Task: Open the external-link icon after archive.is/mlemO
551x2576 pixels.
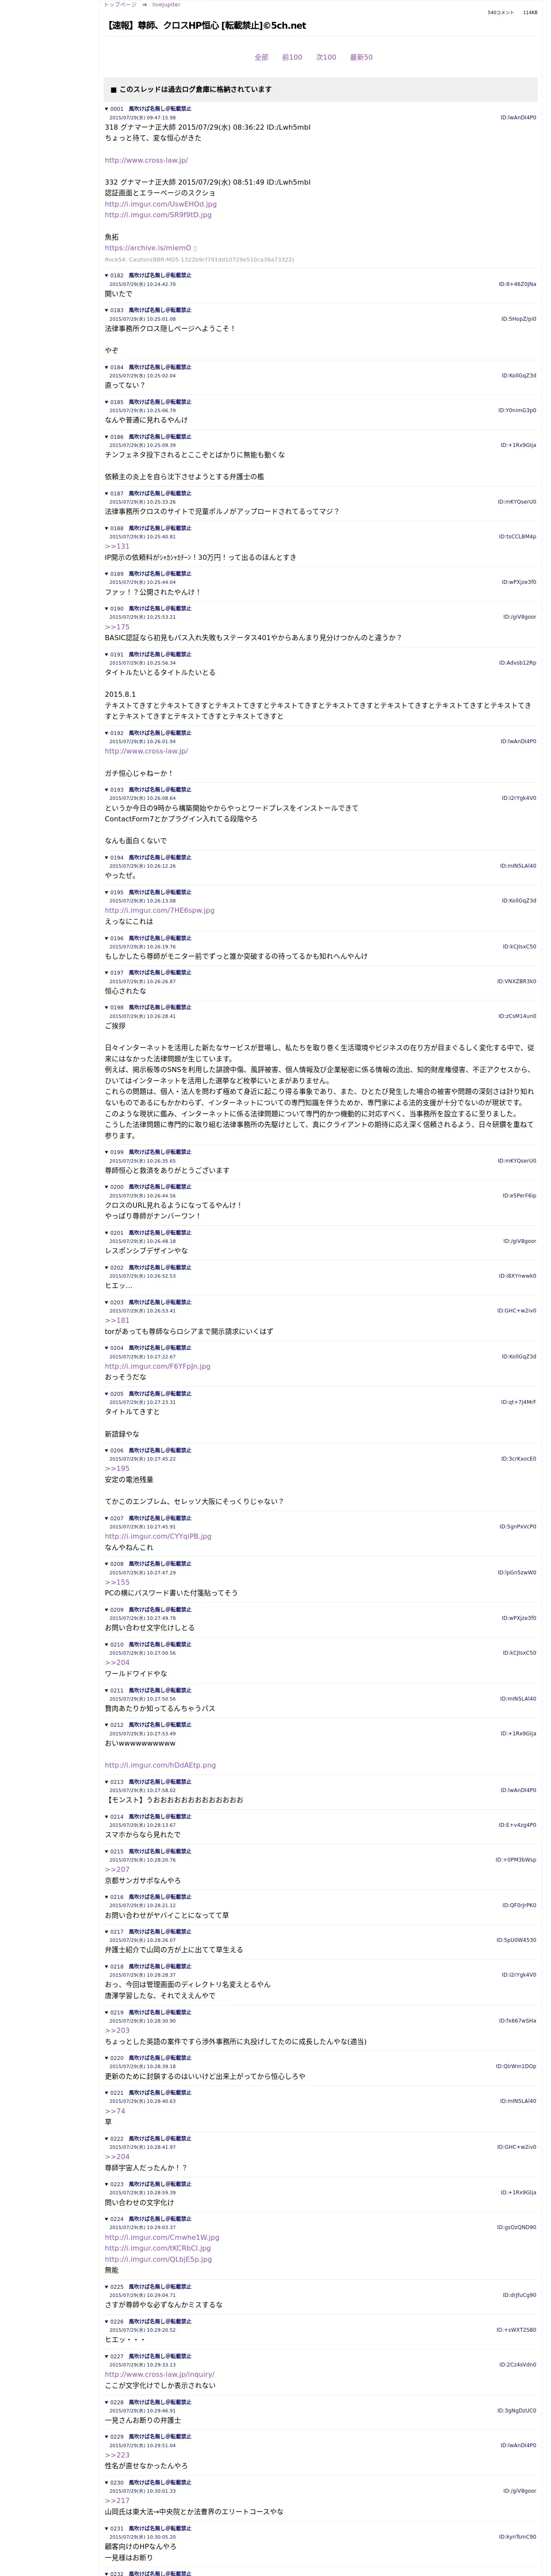Action: click(x=195, y=249)
